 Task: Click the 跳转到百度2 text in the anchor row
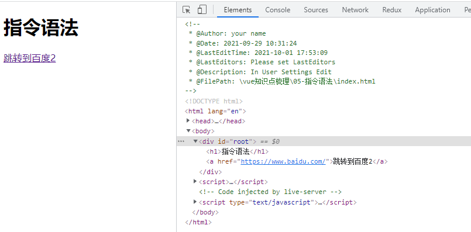pyautogui.click(x=353, y=161)
